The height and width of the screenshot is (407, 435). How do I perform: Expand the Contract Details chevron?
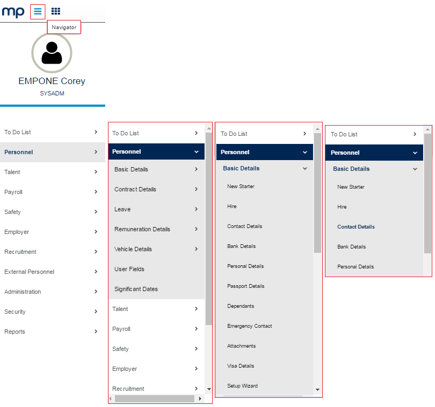(x=196, y=189)
